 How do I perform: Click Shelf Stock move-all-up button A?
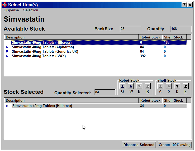coord(160,86)
